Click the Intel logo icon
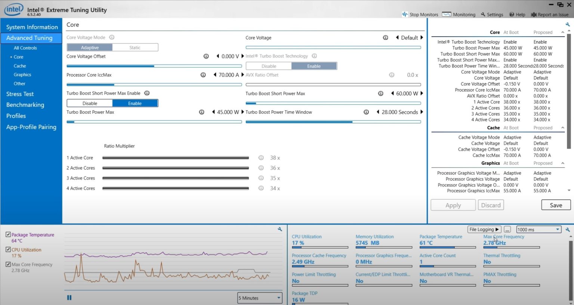This screenshot has height=305, width=574. pos(13,9)
